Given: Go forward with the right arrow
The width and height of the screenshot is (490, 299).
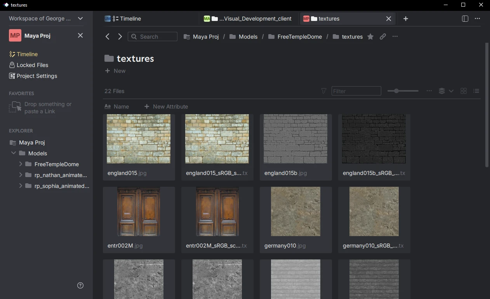Looking at the screenshot, I should 120,37.
